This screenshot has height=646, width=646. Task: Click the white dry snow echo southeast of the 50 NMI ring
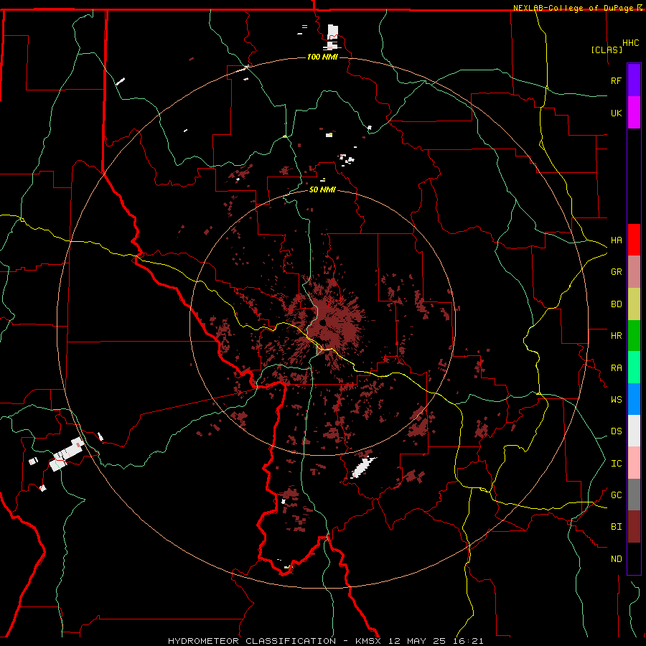coord(363,467)
